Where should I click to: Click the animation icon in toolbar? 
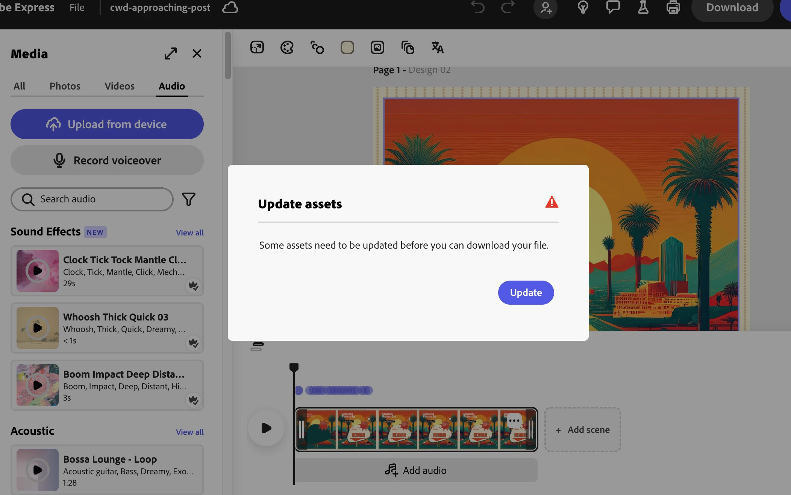317,47
